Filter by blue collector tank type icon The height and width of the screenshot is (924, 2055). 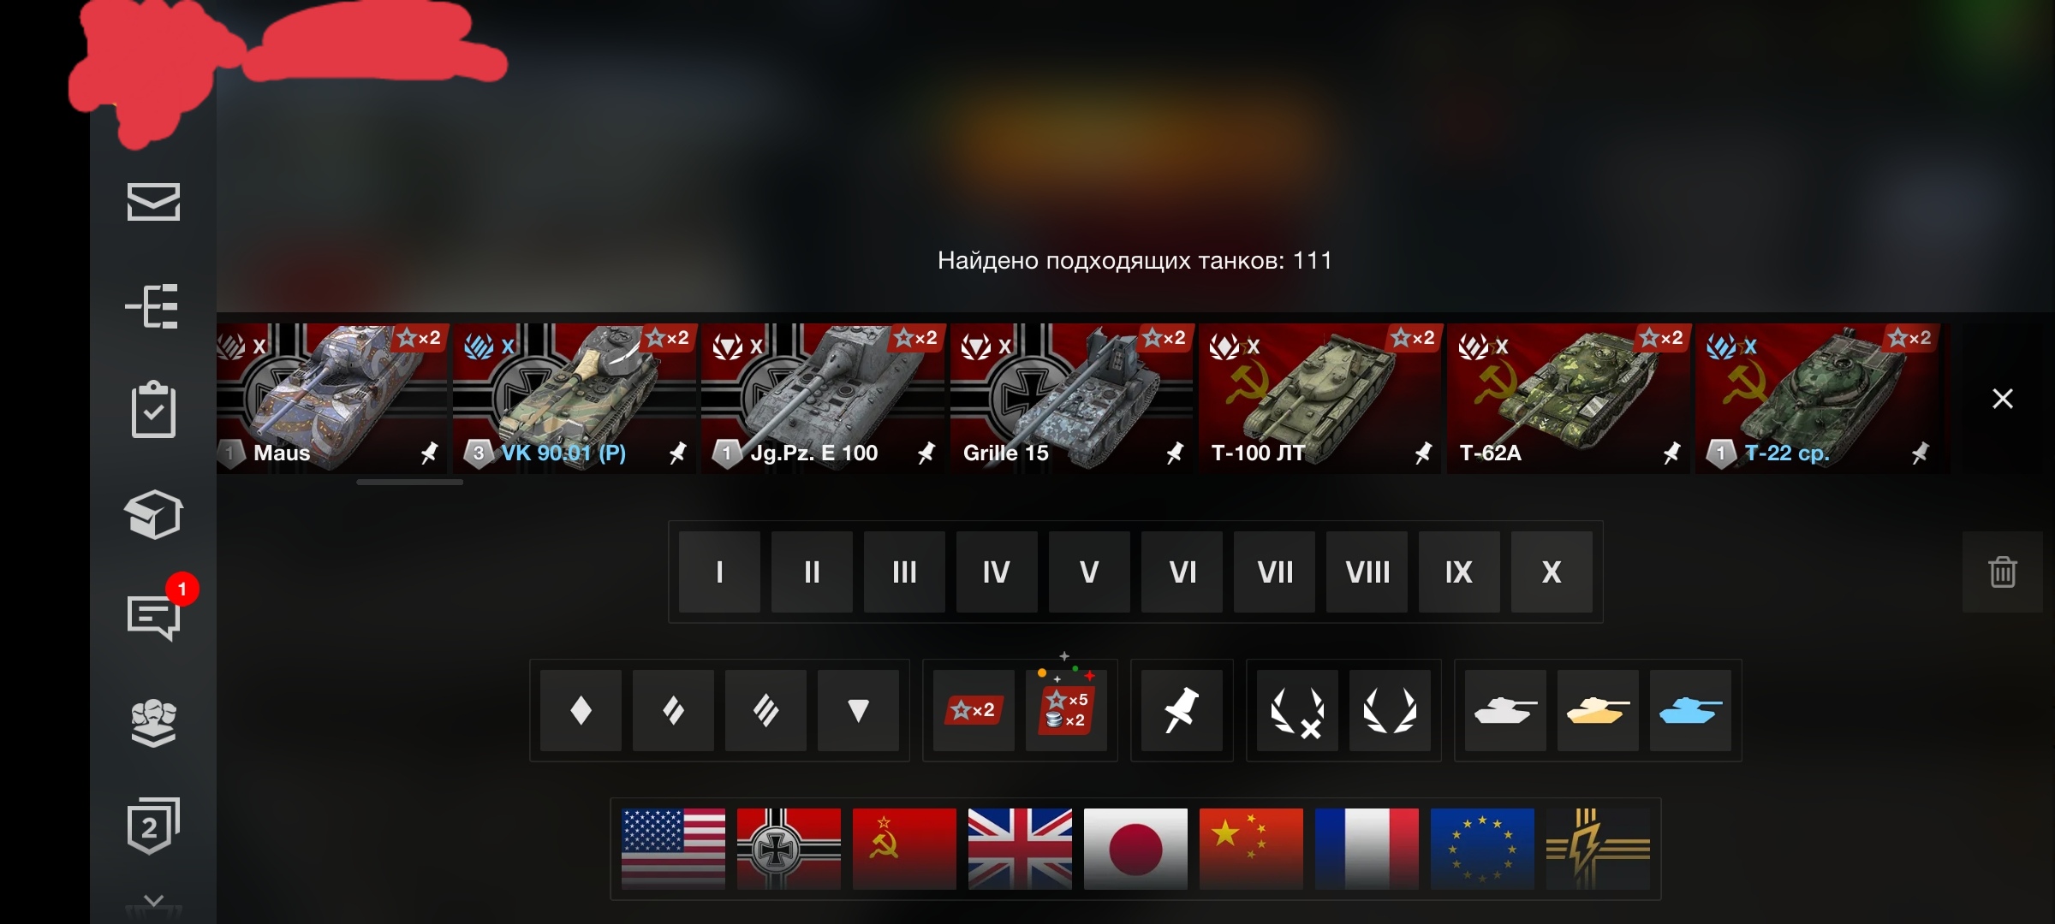click(1690, 710)
